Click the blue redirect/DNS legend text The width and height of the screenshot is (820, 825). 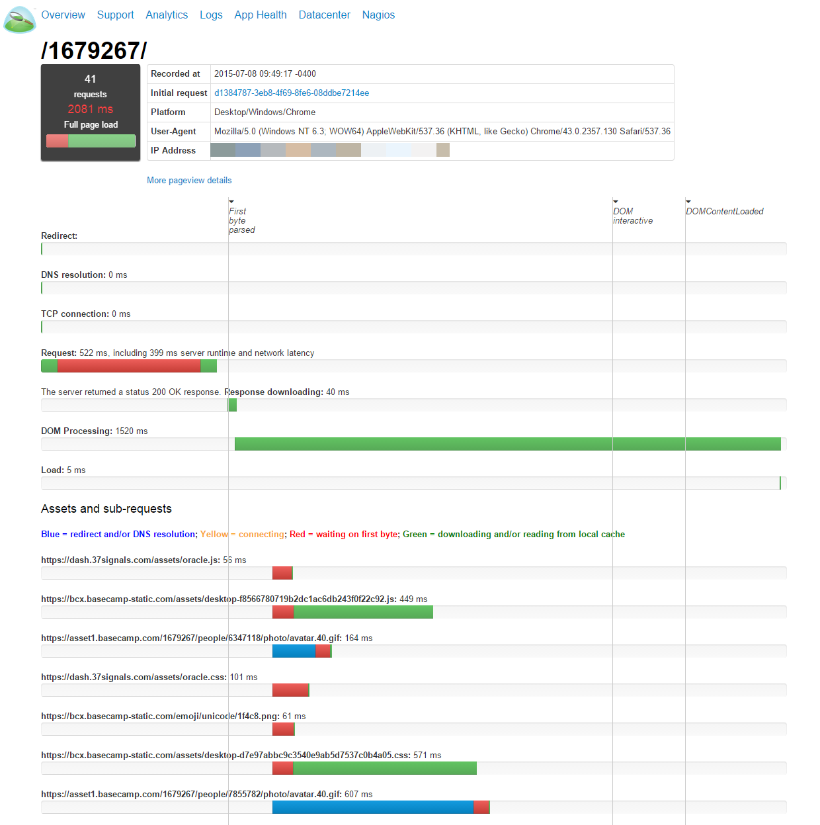click(119, 535)
